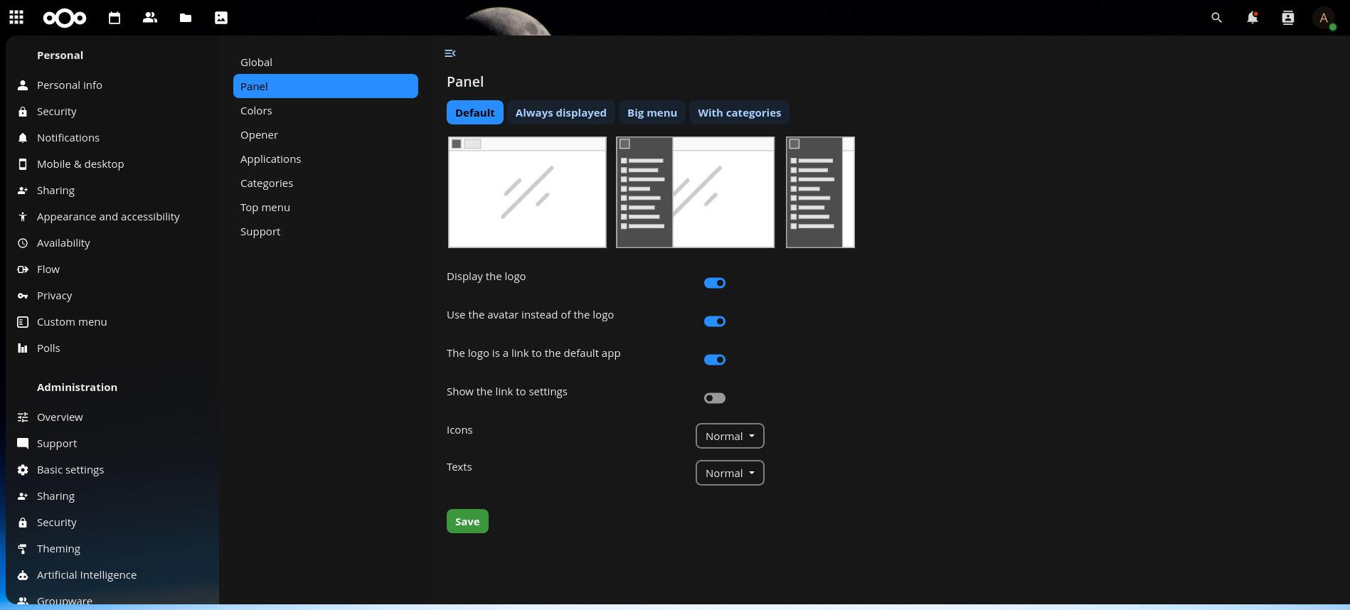The height and width of the screenshot is (610, 1350).
Task: Collapse the settings menu toggle icon
Action: tap(450, 53)
